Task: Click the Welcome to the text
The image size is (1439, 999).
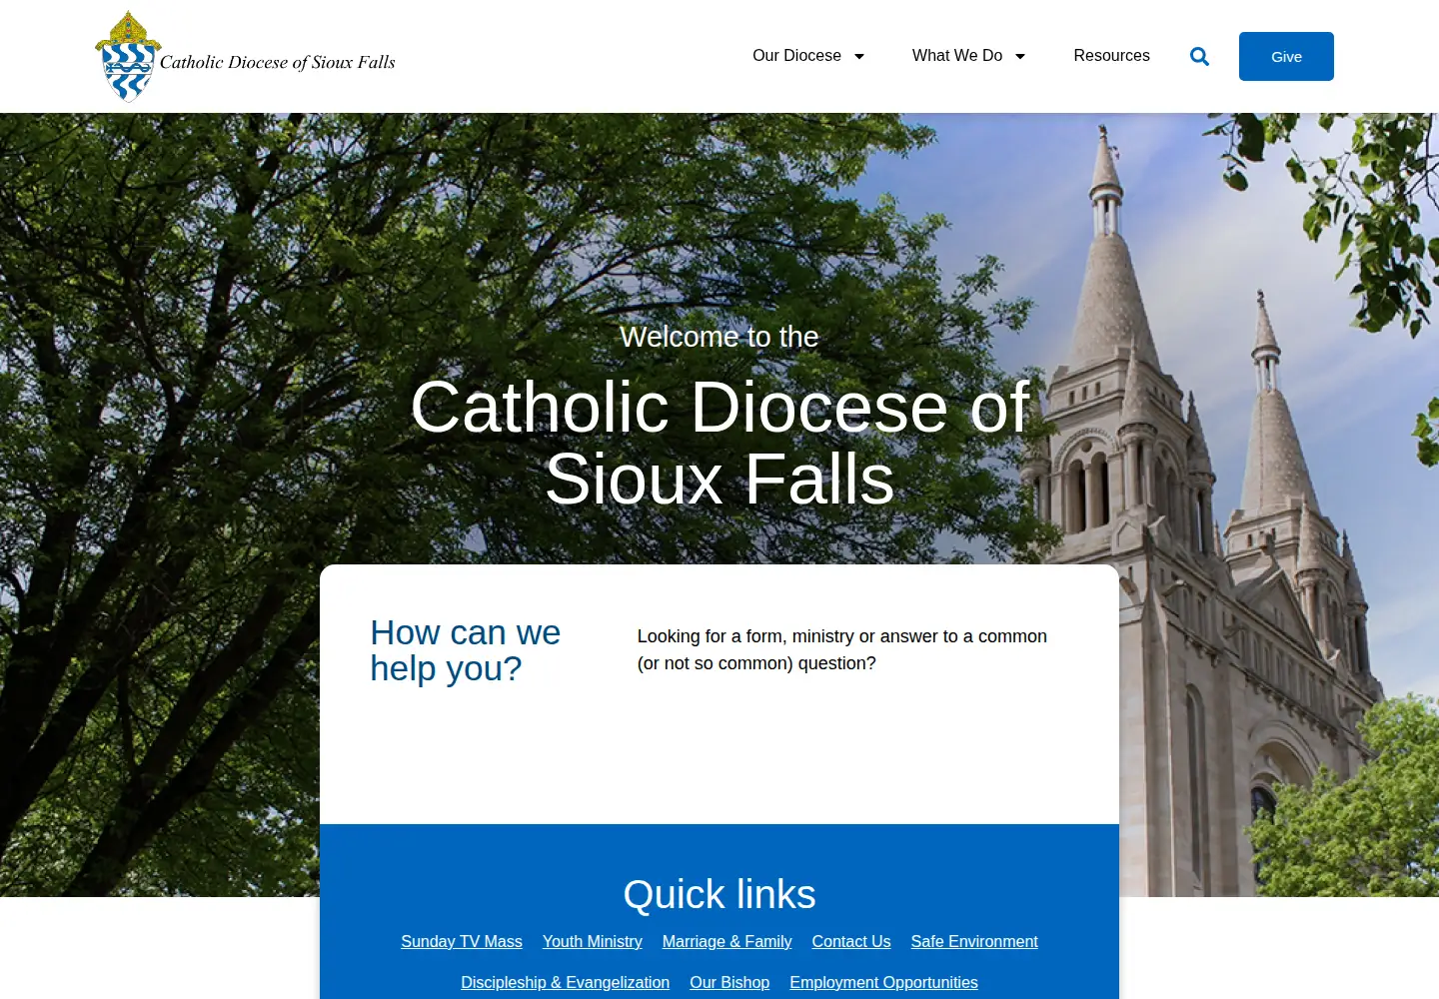Action: 719,337
